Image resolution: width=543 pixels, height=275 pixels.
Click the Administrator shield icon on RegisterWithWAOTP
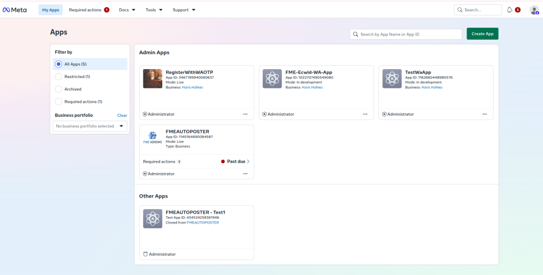[x=145, y=114]
